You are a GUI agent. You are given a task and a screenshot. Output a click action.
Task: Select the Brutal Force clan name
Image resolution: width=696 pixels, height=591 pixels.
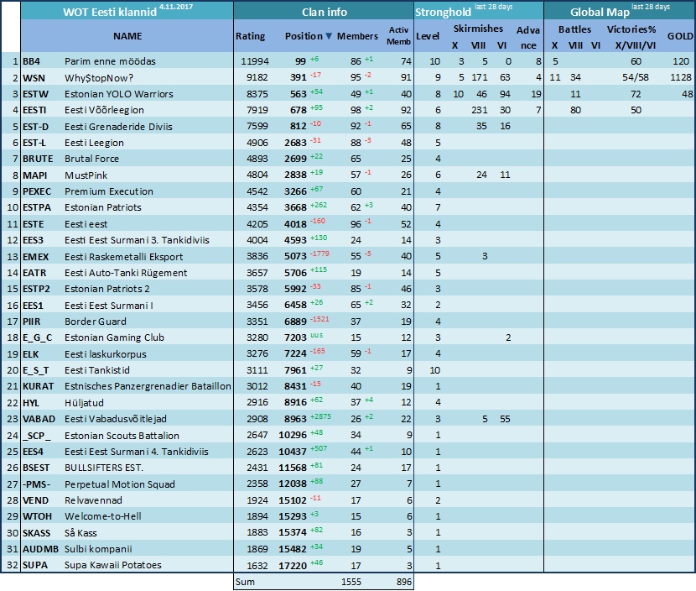click(x=92, y=159)
